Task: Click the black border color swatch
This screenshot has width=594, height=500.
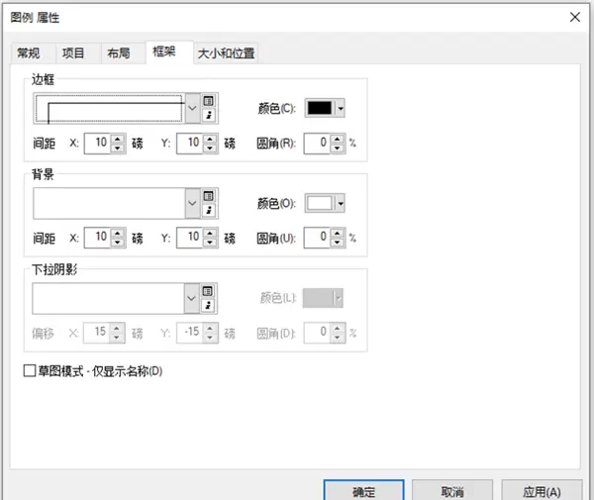Action: (x=319, y=108)
